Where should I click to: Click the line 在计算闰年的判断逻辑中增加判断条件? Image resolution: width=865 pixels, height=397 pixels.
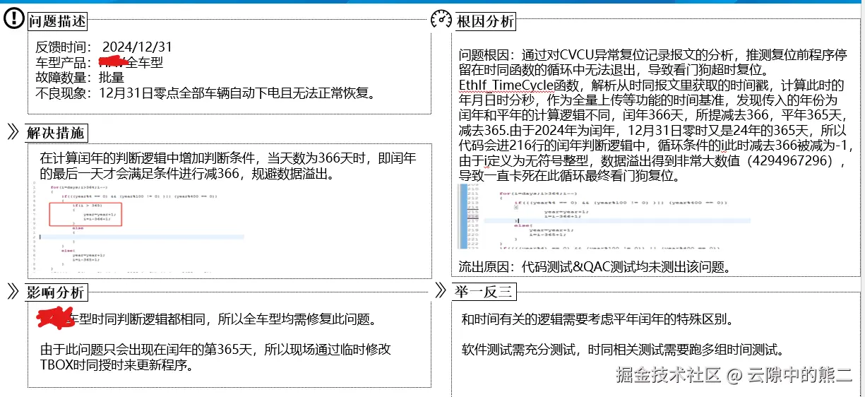pyautogui.click(x=227, y=158)
